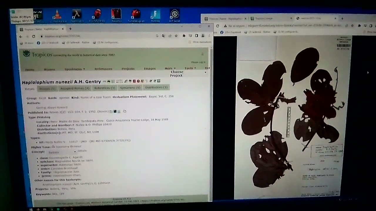Open the profile avatar in left Chrome
Image resolution: width=376 pixels, height=211 pixels.
pos(203,36)
